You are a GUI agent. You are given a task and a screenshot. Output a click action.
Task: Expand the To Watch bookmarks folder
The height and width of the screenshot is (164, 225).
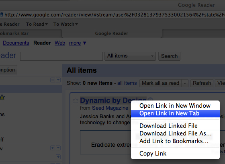65,24
